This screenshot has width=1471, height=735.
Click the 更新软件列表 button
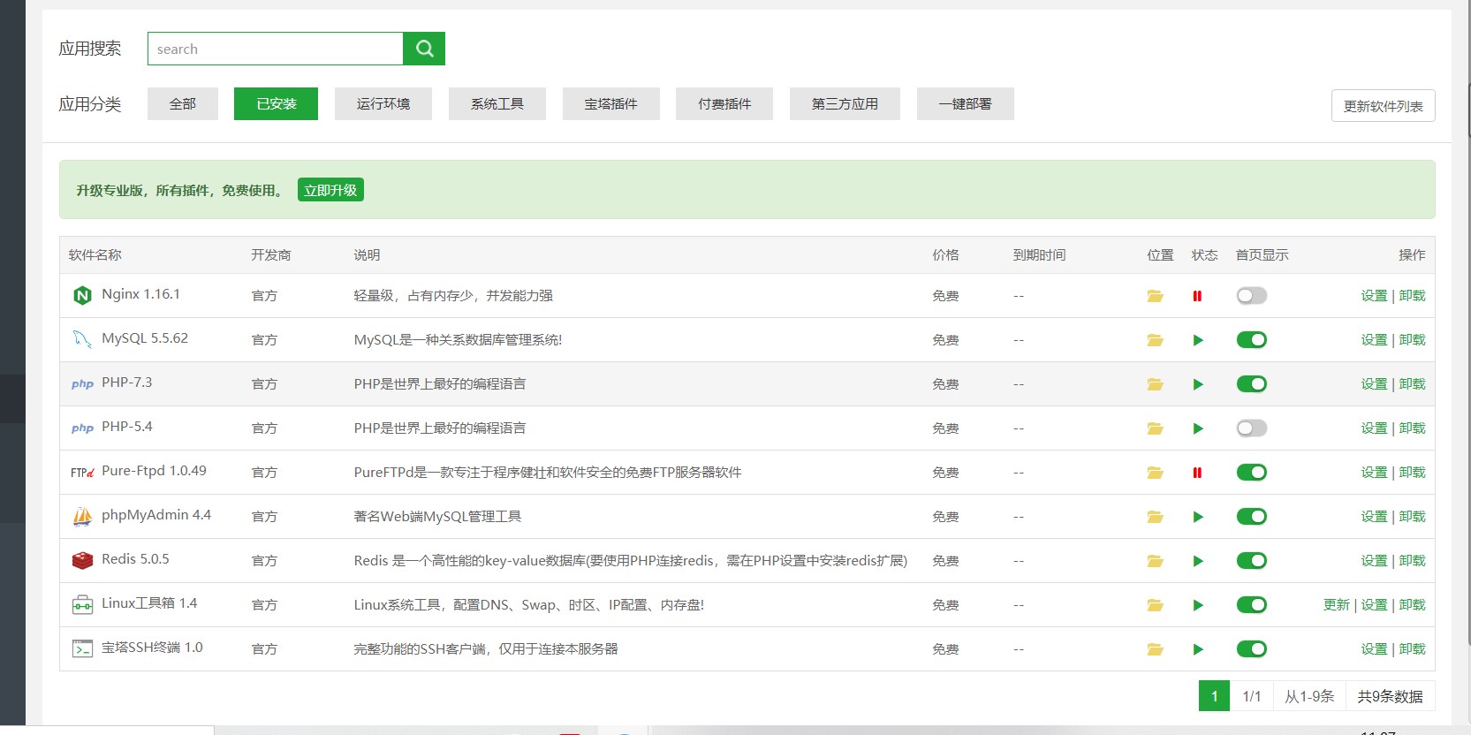coord(1384,106)
